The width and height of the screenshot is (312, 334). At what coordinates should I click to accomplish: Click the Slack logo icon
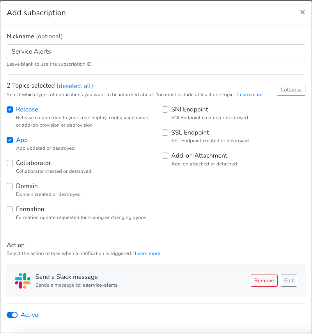23,280
